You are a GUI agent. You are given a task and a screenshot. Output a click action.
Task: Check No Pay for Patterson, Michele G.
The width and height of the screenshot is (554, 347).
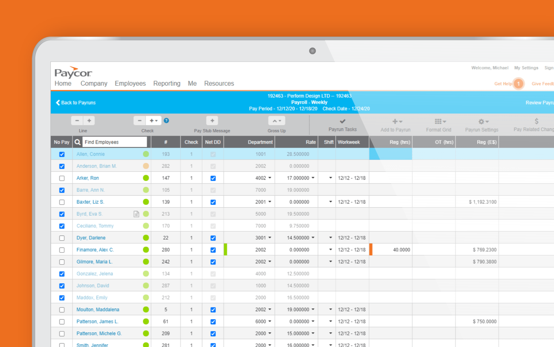point(62,334)
